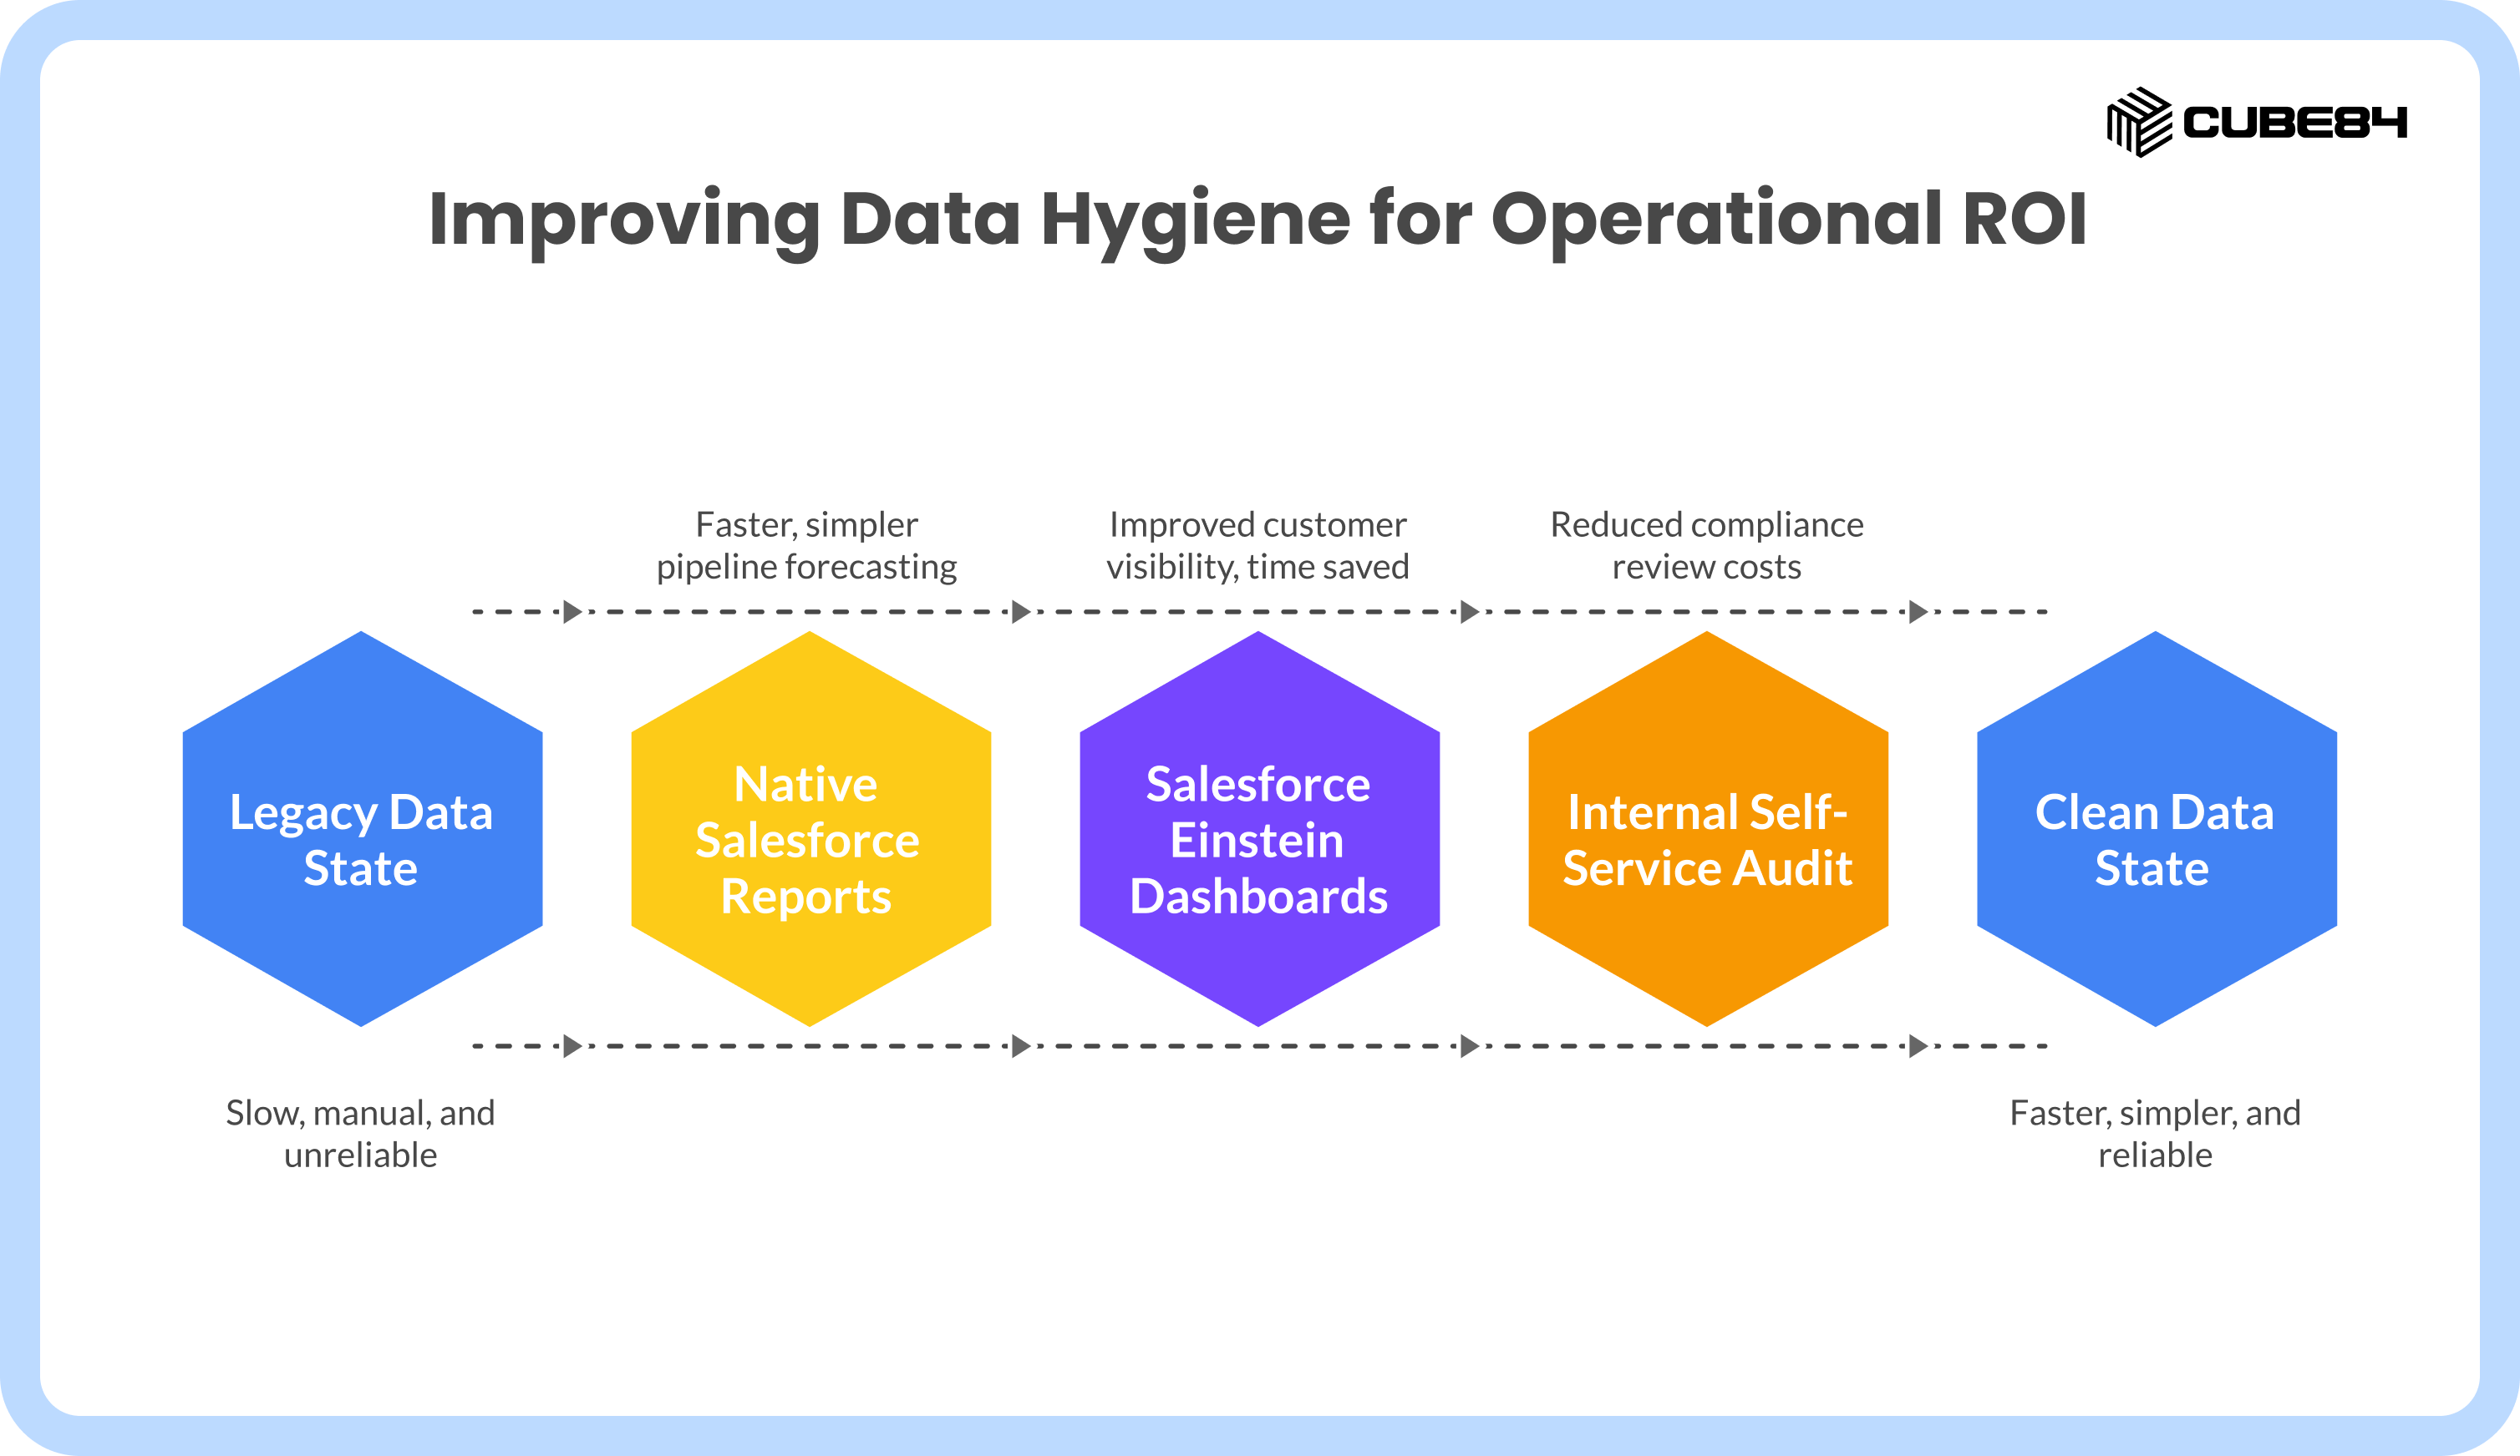Image resolution: width=2520 pixels, height=1456 pixels.
Task: Click the first arrowhead on lower dashed line
Action: tap(573, 1046)
